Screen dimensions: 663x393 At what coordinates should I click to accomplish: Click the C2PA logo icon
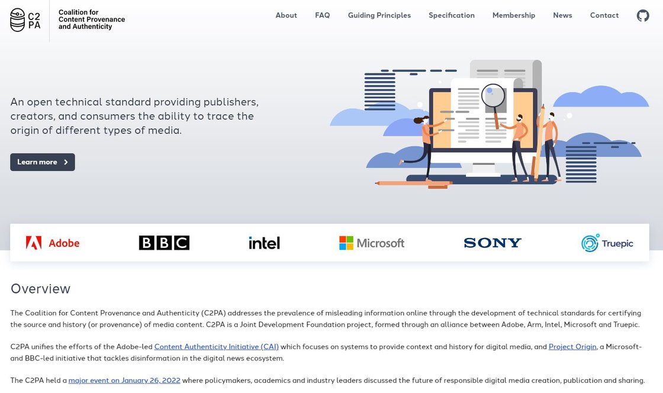point(25,20)
